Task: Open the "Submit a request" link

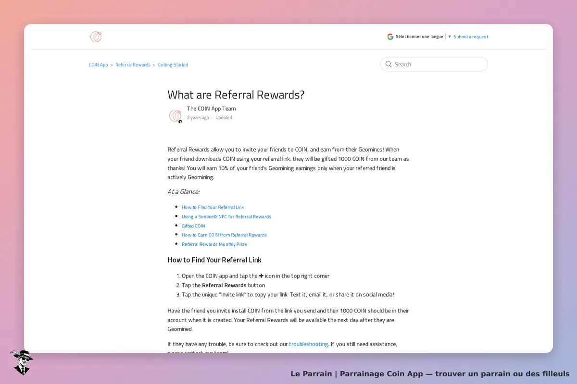Action: tap(471, 37)
